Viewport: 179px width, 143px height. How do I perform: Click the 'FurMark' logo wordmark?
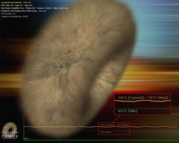pyautogui.click(x=10, y=136)
